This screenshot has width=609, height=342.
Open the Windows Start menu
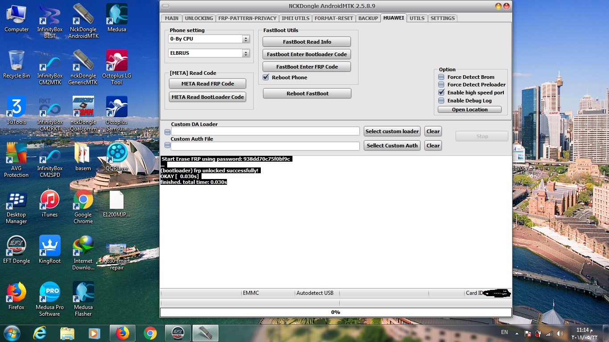tap(12, 333)
